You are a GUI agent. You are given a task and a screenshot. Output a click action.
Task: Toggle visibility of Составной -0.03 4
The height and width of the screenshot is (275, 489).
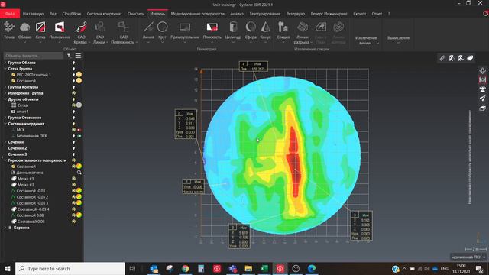pyautogui.click(x=73, y=209)
